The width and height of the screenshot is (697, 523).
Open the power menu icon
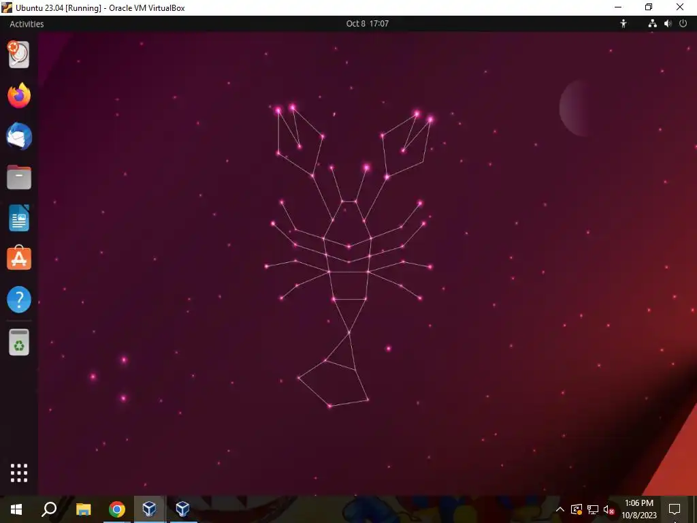(683, 24)
